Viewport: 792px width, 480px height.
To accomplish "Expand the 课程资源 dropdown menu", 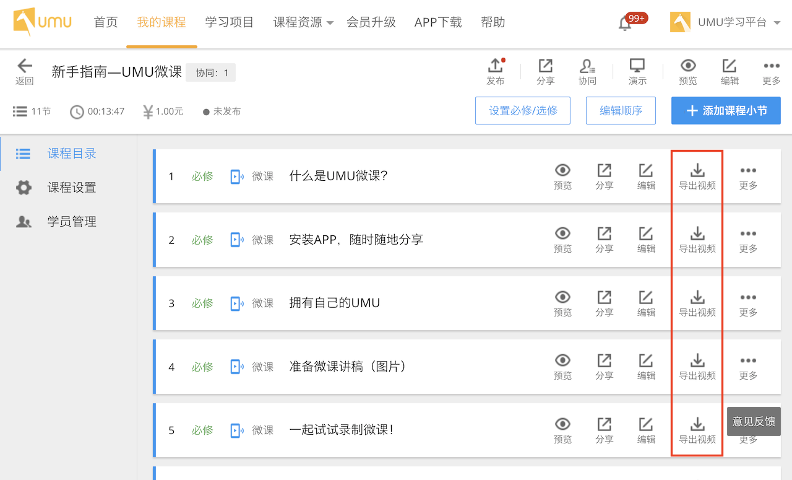I will pyautogui.click(x=303, y=22).
